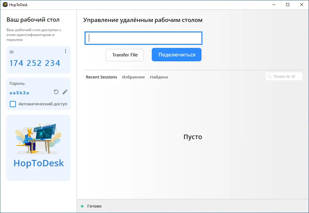309x213 pixels.
Task: Click the HopToDesk title bar app icon
Action: [5, 5]
